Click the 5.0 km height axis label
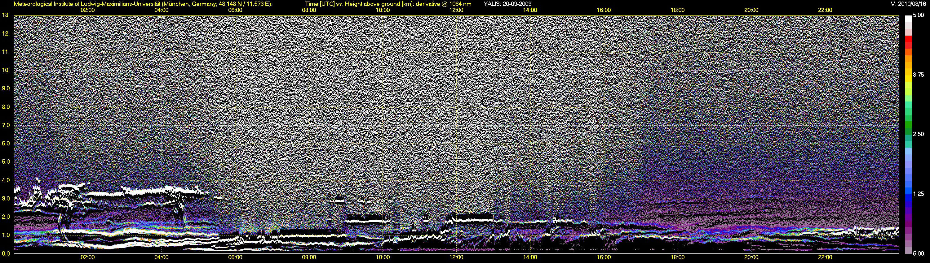This screenshot has width=930, height=263. (6, 162)
